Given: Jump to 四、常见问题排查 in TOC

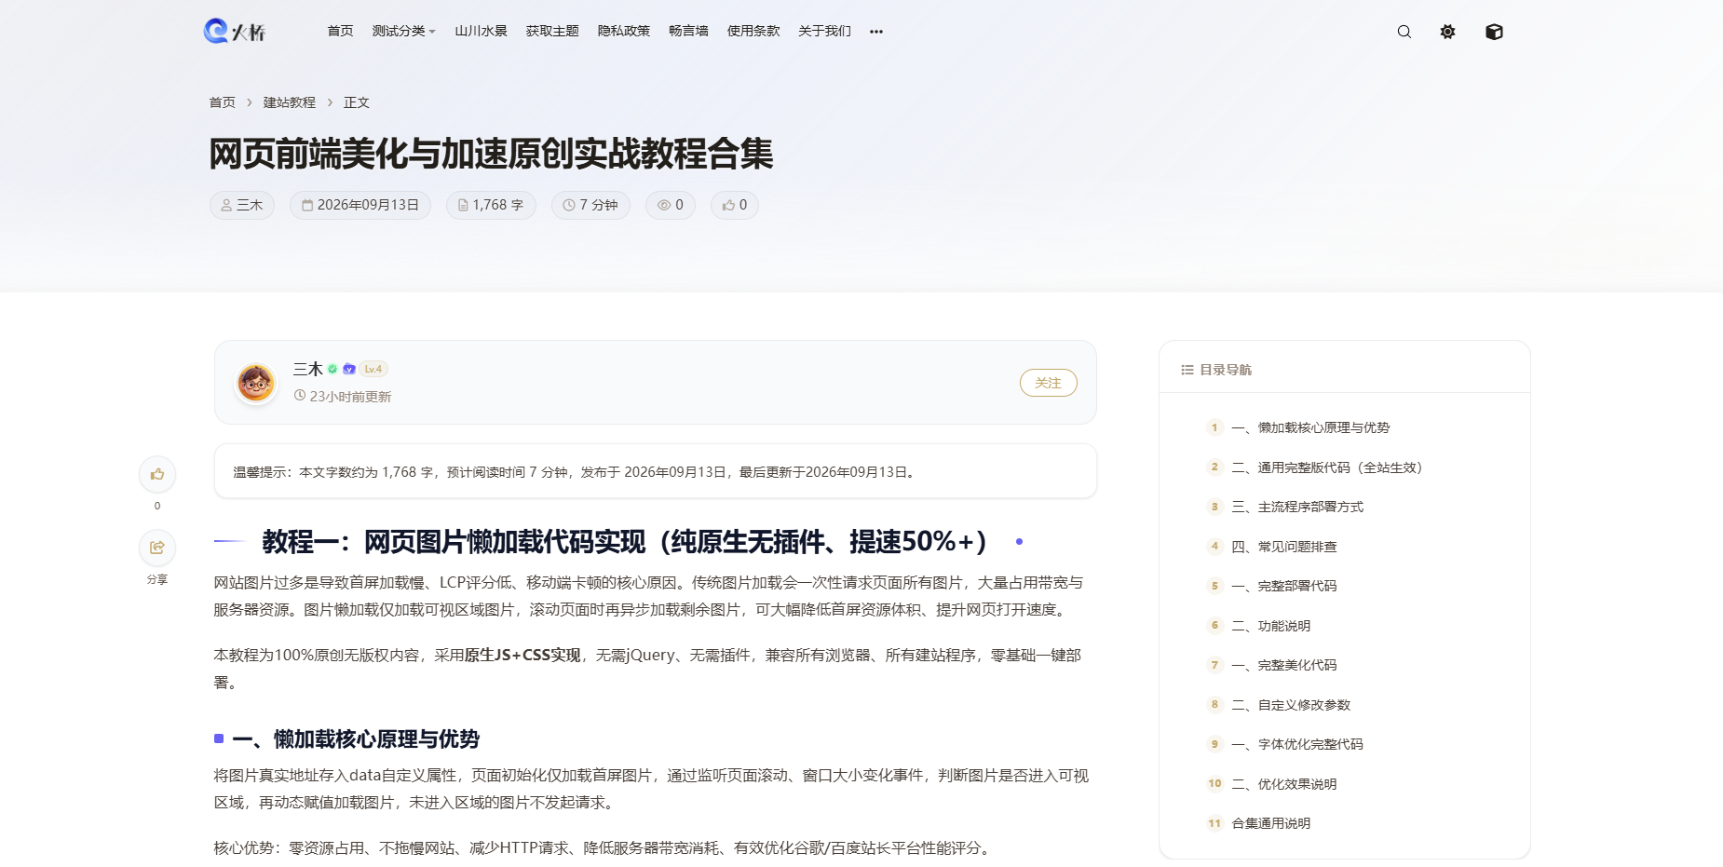Looking at the screenshot, I should click(x=1284, y=547).
